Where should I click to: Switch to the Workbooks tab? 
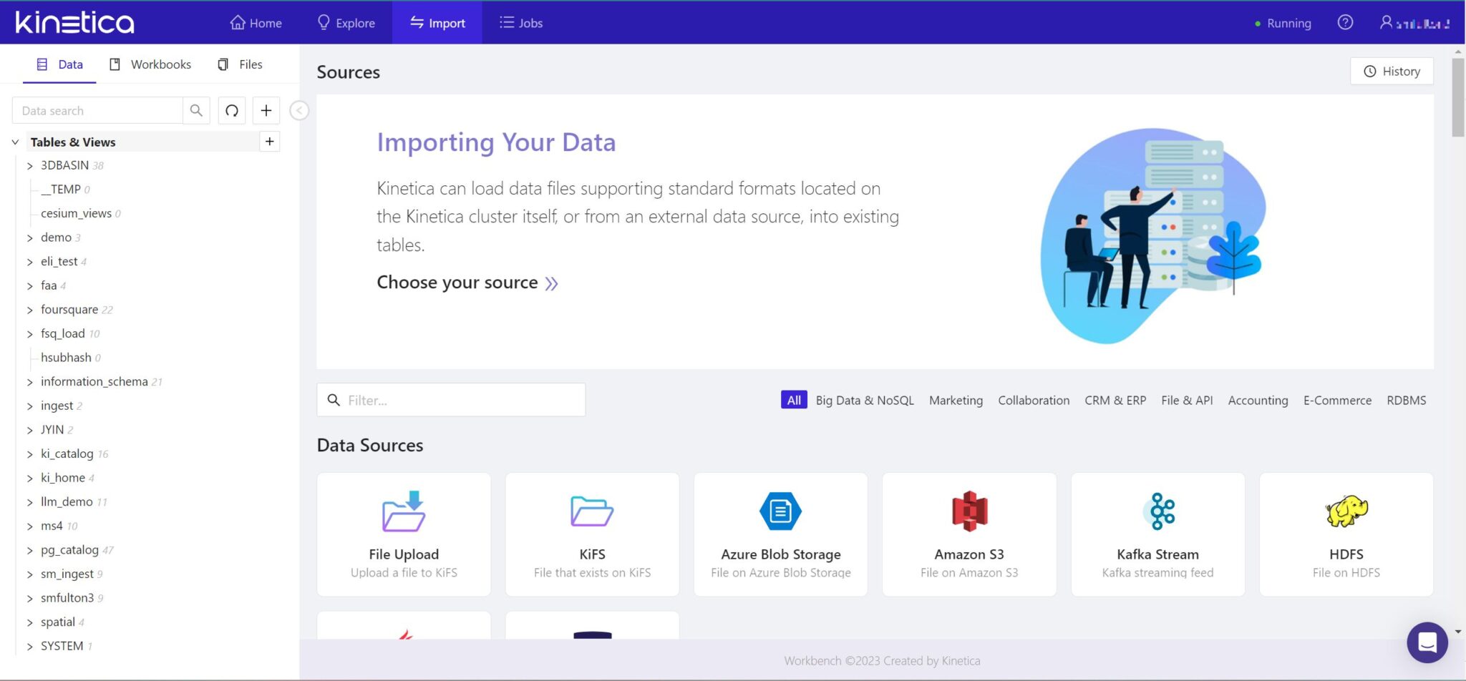pyautogui.click(x=150, y=64)
